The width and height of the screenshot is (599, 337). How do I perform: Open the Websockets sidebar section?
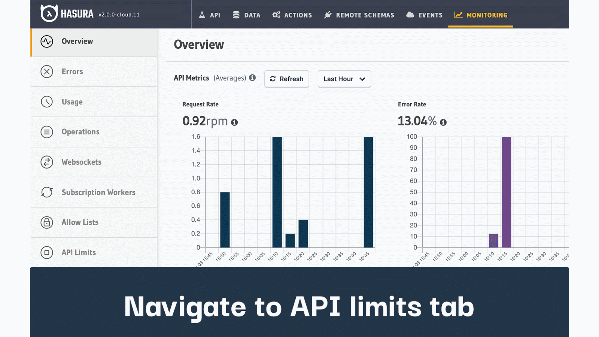click(94, 162)
